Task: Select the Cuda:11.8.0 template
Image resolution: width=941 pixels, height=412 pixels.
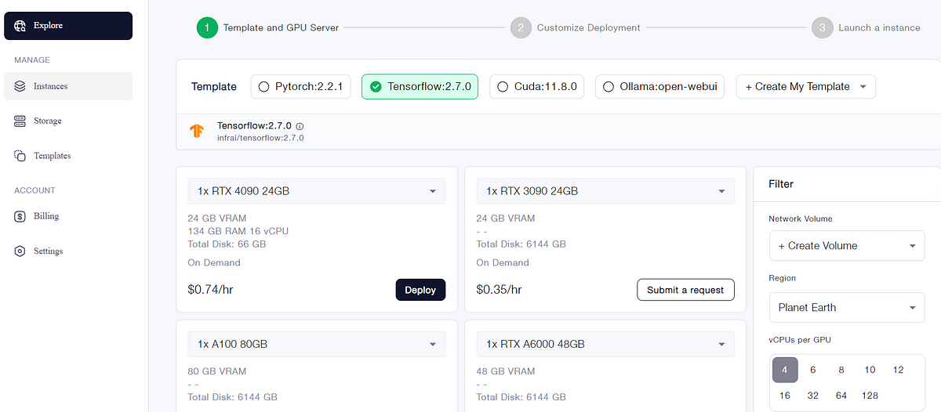Action: pos(538,87)
